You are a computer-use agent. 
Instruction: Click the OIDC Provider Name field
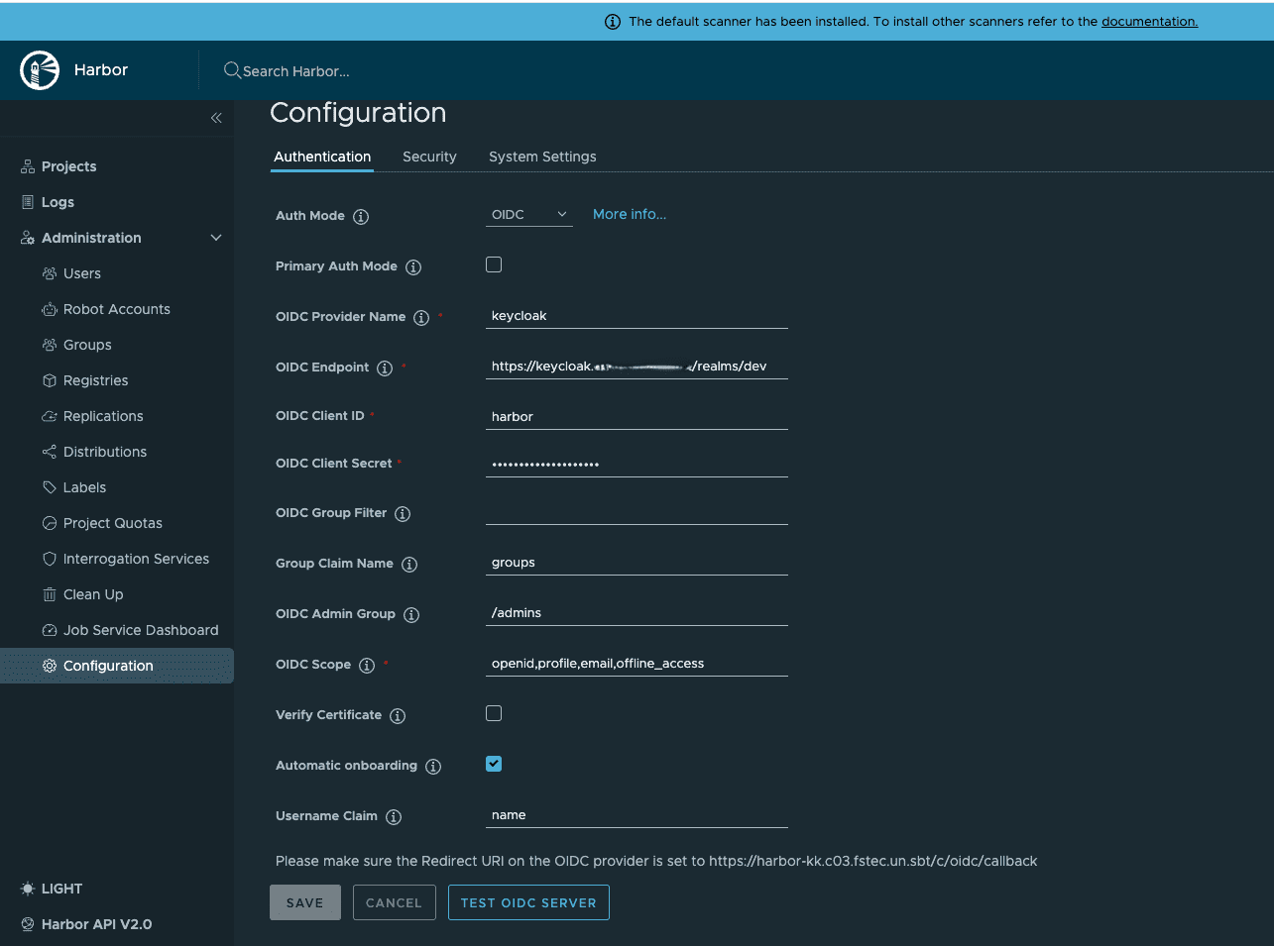click(x=637, y=316)
